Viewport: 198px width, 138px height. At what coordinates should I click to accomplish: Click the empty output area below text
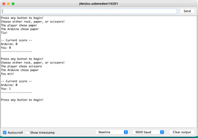click(99, 115)
